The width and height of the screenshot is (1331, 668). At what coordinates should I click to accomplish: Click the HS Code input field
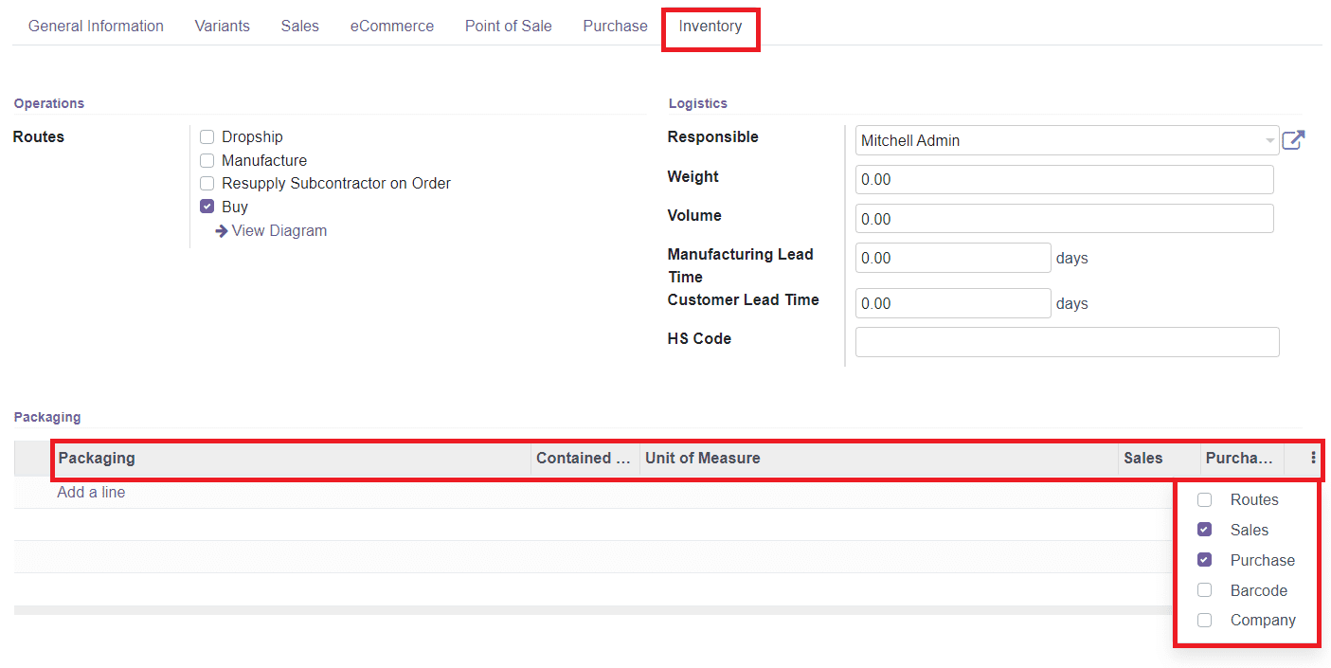click(x=1066, y=342)
